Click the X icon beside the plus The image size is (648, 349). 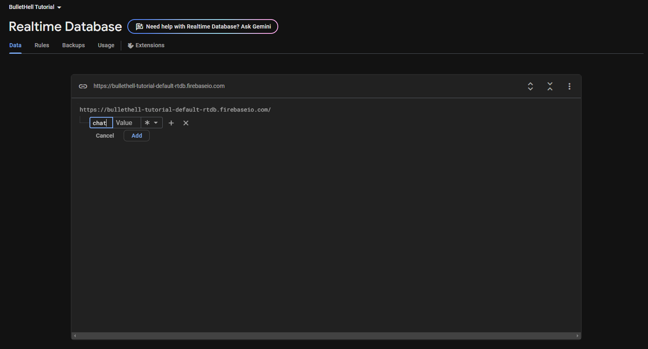point(186,123)
